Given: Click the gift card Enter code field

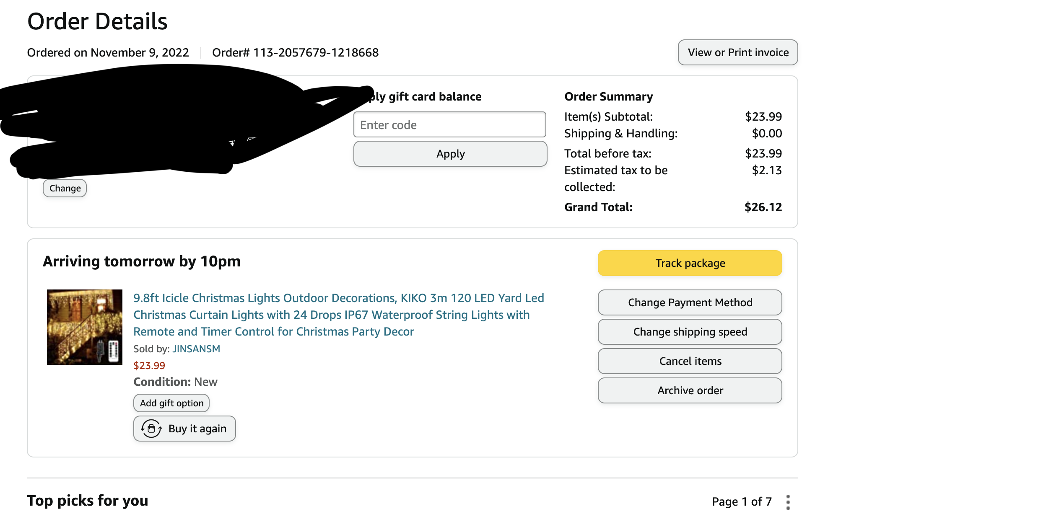Looking at the screenshot, I should pyautogui.click(x=450, y=124).
